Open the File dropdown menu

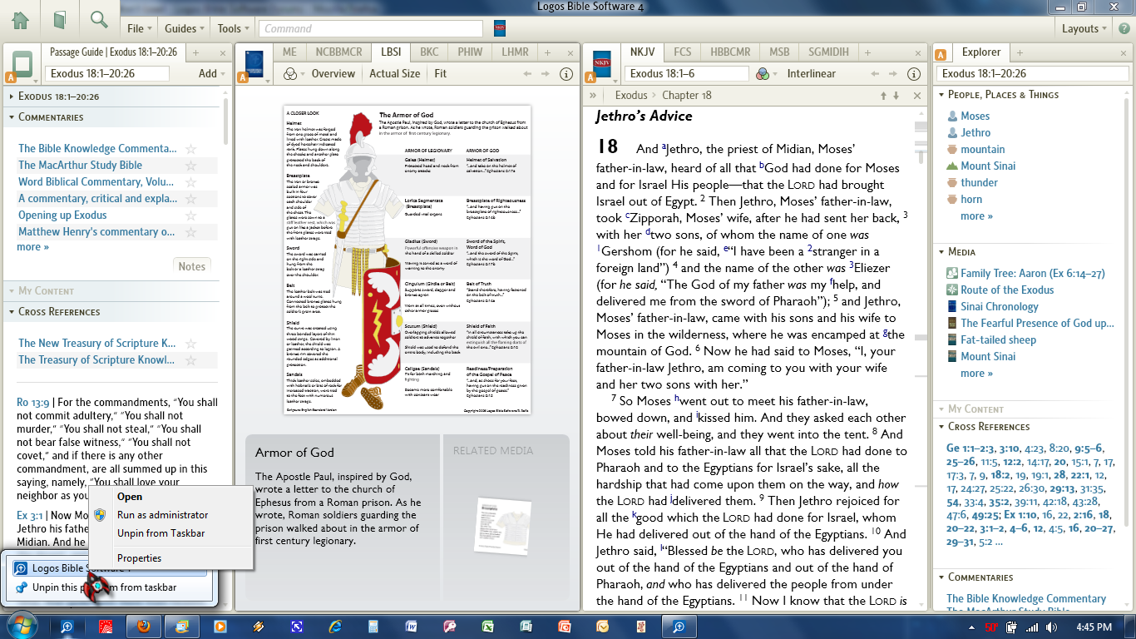pyautogui.click(x=138, y=28)
